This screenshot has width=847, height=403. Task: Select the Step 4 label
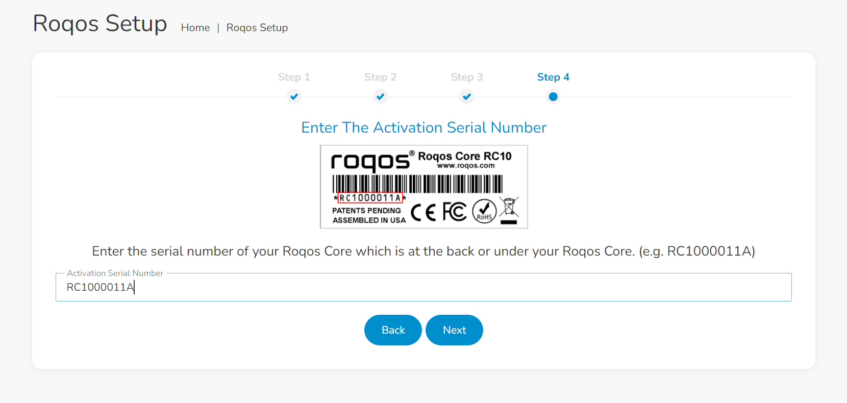pos(553,77)
